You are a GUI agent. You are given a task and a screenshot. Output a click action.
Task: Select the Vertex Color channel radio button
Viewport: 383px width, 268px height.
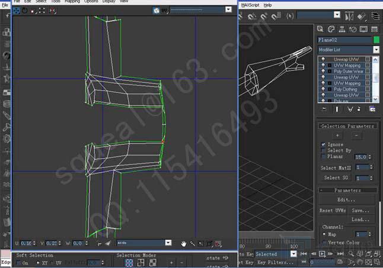[324, 243]
